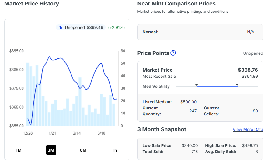
Task: Open the View More Data link
Action: [248, 129]
